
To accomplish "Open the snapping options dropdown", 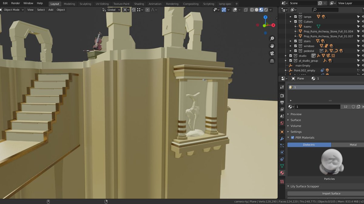I will click(140, 10).
